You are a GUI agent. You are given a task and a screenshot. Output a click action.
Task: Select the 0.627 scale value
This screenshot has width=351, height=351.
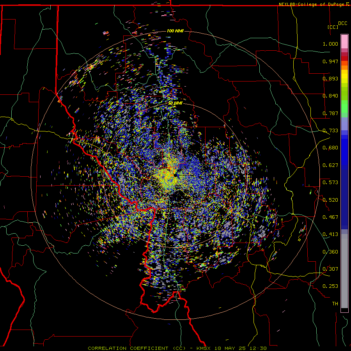(330, 165)
